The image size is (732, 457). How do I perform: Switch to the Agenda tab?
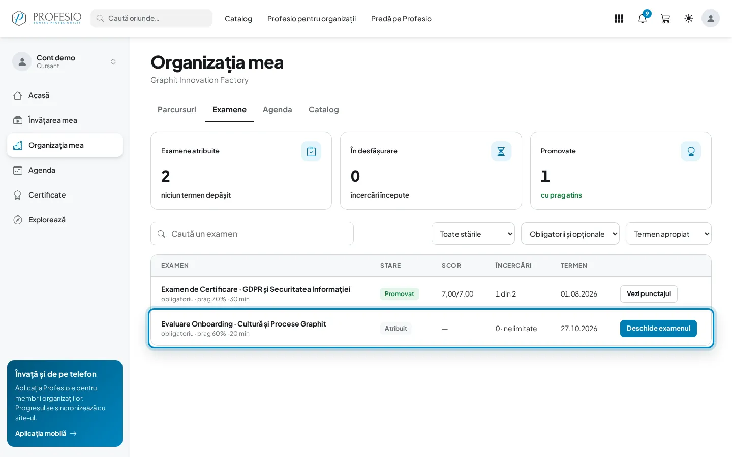(x=278, y=110)
